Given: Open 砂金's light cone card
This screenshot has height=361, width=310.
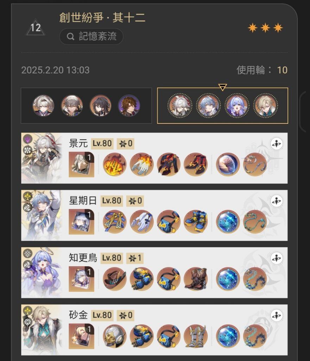Looking at the screenshot, I should click(81, 336).
